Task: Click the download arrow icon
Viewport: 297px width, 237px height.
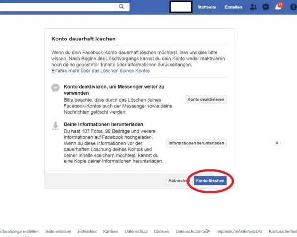Action: pyautogui.click(x=55, y=126)
